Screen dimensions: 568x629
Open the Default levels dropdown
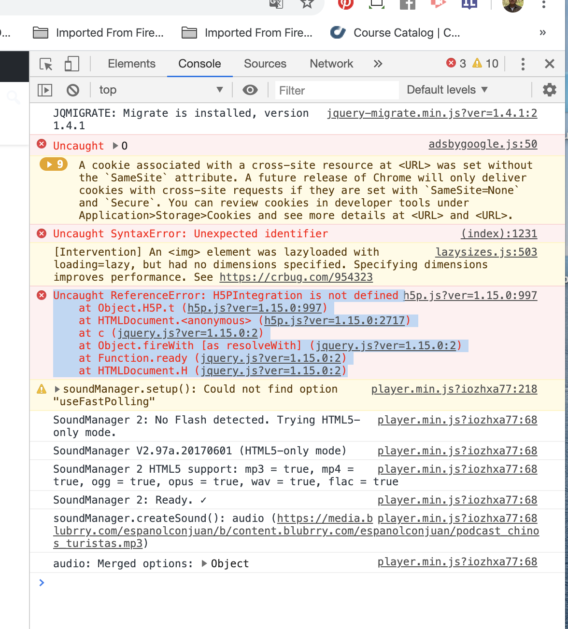coord(447,90)
